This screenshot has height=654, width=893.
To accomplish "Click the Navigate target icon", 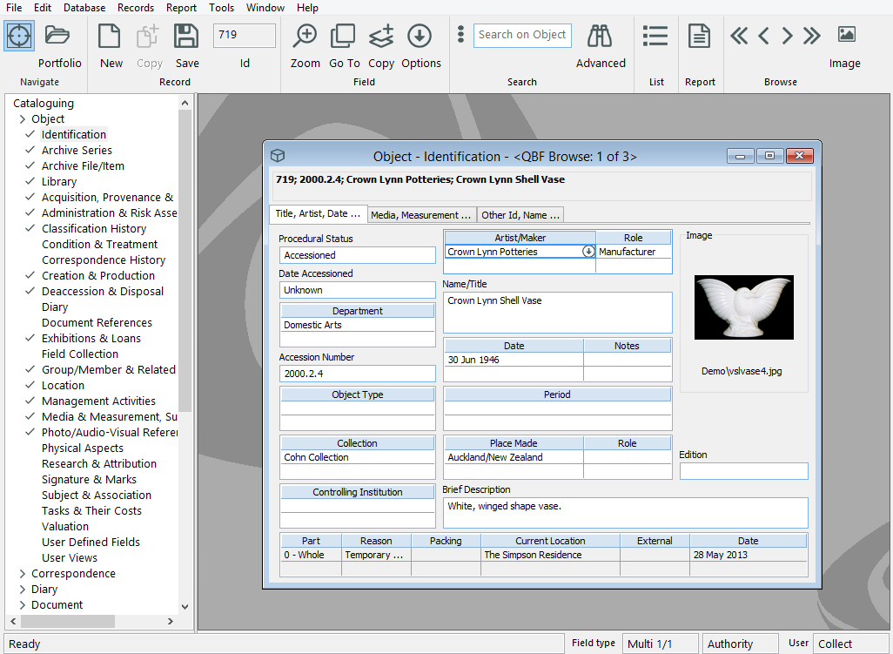I will pyautogui.click(x=19, y=36).
